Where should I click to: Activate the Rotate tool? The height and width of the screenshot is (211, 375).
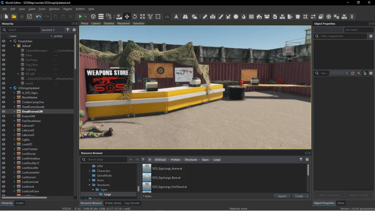click(135, 17)
